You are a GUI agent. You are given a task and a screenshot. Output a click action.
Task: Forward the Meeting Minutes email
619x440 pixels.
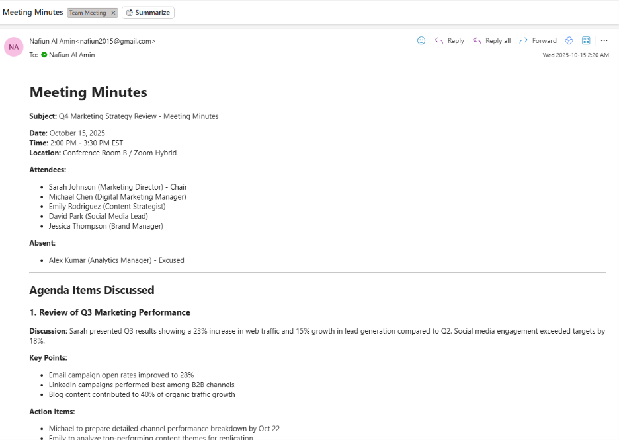tap(538, 40)
